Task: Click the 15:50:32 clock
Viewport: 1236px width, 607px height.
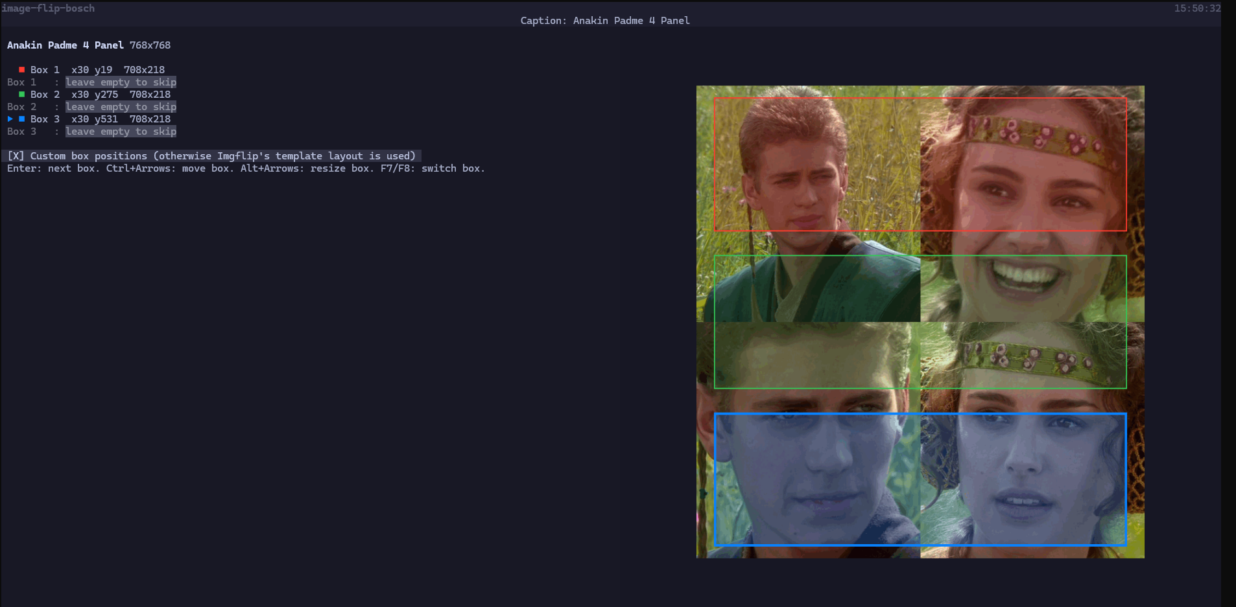Action: pyautogui.click(x=1197, y=8)
